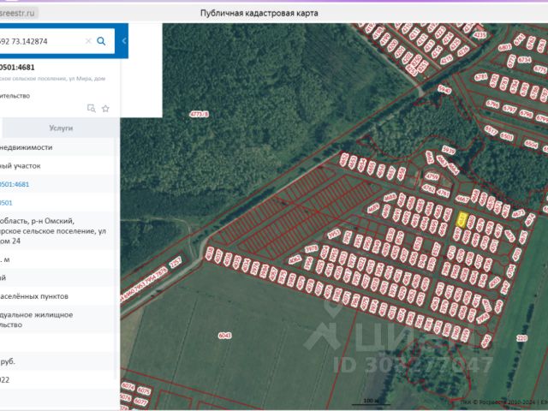Image resolution: width=548 pixels, height=411 pixels.
Task: Click the parcel label 4667 on the map
Action: click(x=462, y=200)
